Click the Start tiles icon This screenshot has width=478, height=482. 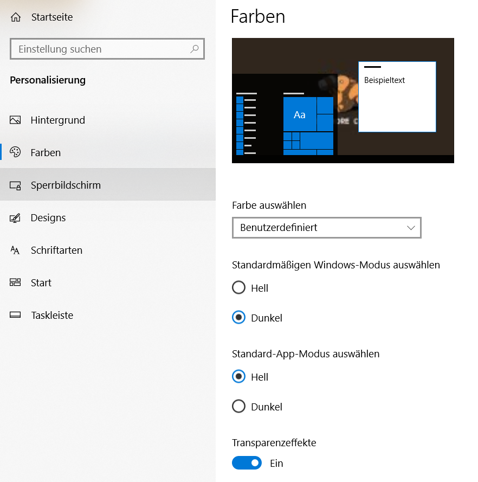(15, 282)
